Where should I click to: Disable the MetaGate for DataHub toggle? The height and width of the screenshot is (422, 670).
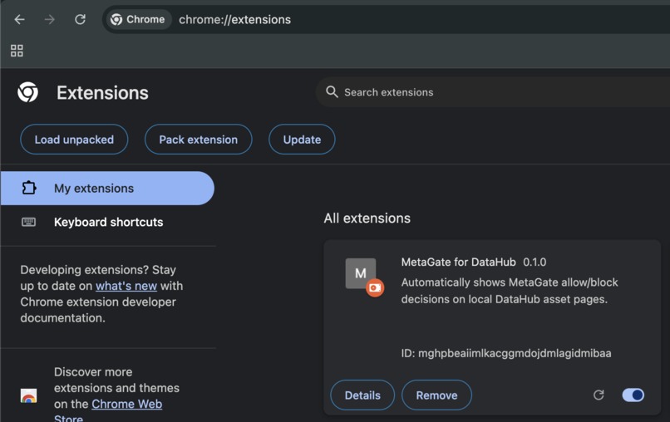point(633,395)
